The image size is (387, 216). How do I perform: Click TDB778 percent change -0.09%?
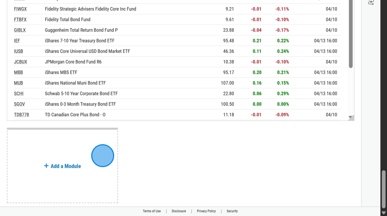pyautogui.click(x=282, y=115)
